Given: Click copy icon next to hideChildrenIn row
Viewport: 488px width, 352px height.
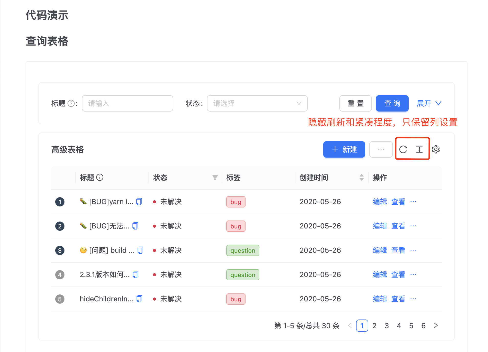Looking at the screenshot, I should (139, 299).
